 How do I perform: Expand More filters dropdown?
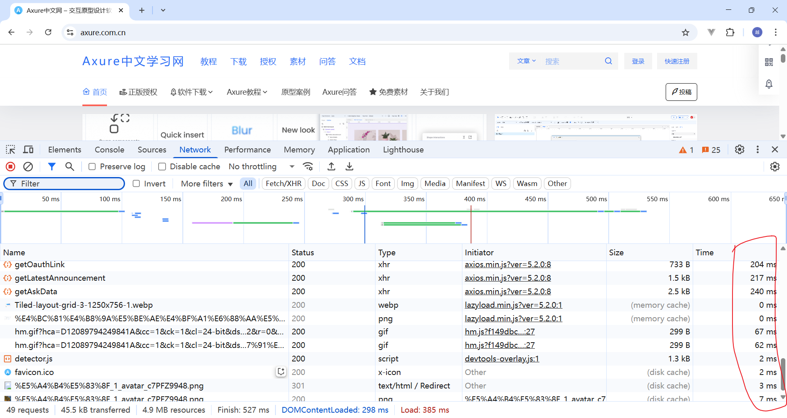207,184
